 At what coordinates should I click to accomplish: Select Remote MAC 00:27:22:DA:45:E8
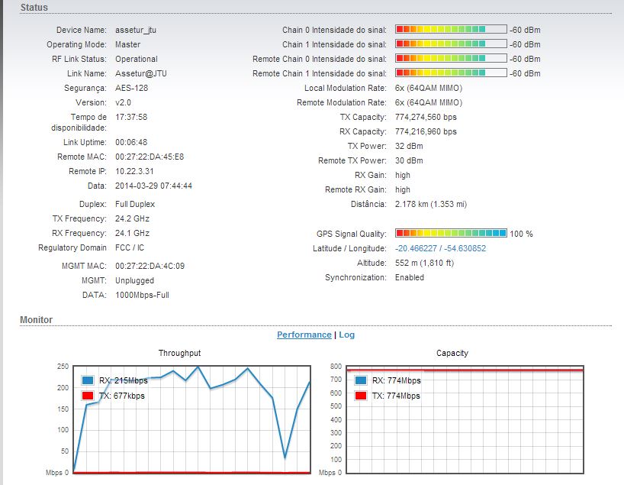150,157
